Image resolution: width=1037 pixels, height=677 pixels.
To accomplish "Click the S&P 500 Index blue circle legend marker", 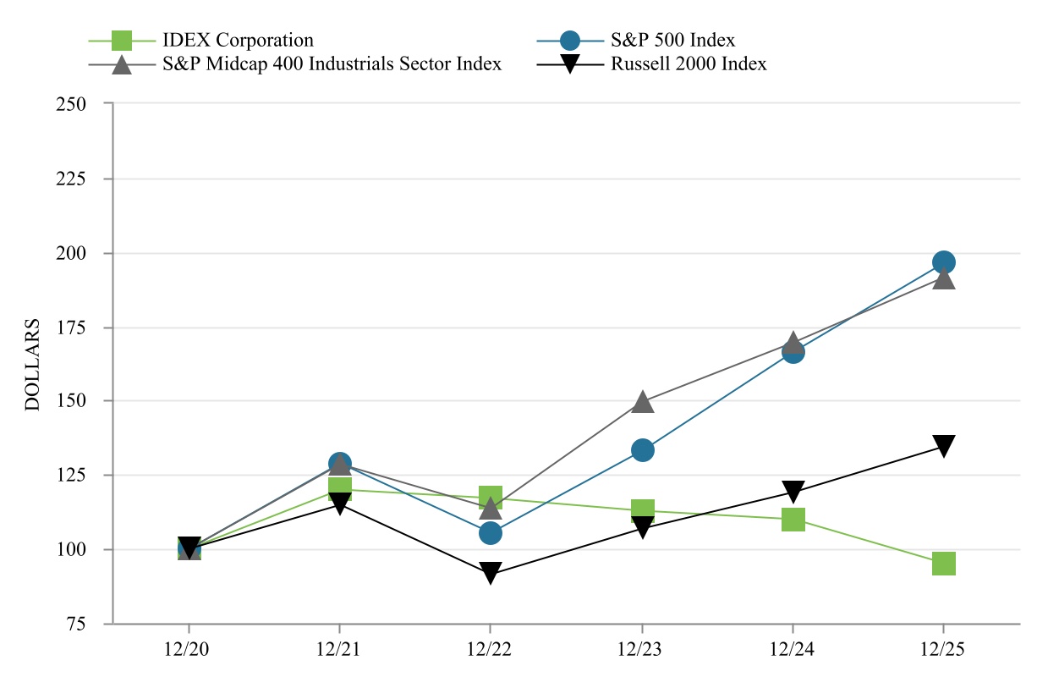I will pyautogui.click(x=570, y=40).
